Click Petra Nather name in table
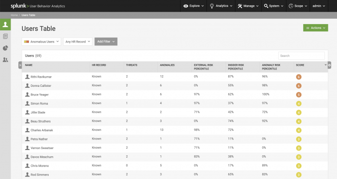Screen dimensions: 337x179 coord(39,139)
